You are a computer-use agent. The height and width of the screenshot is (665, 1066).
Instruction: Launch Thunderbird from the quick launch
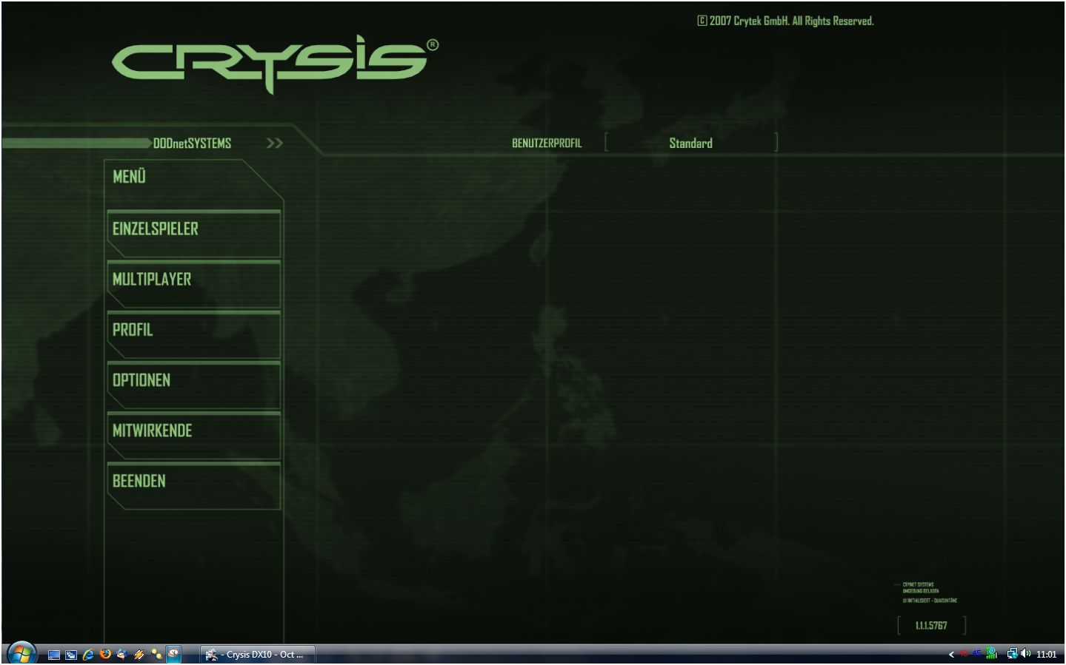point(122,654)
